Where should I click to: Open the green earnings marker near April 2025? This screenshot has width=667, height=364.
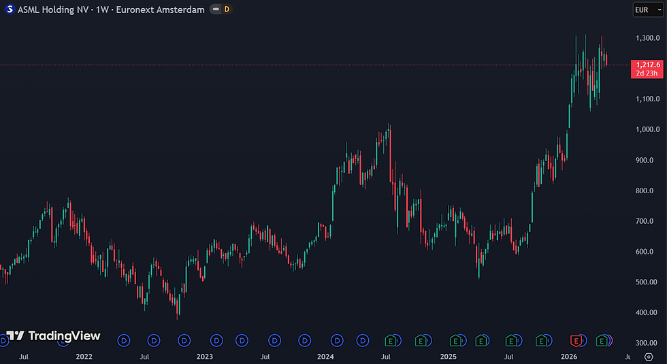481,341
